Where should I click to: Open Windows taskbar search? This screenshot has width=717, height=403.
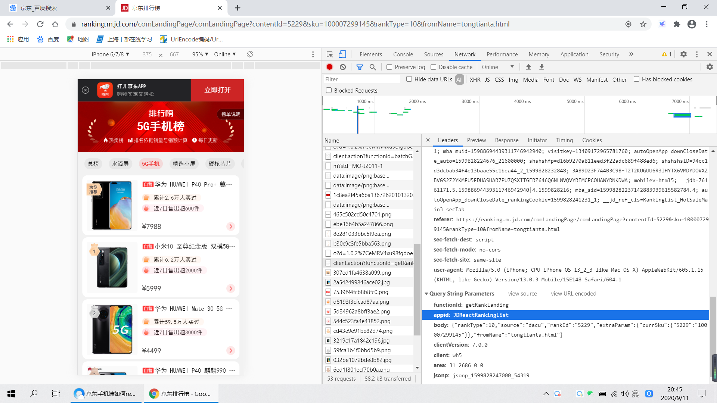point(34,394)
